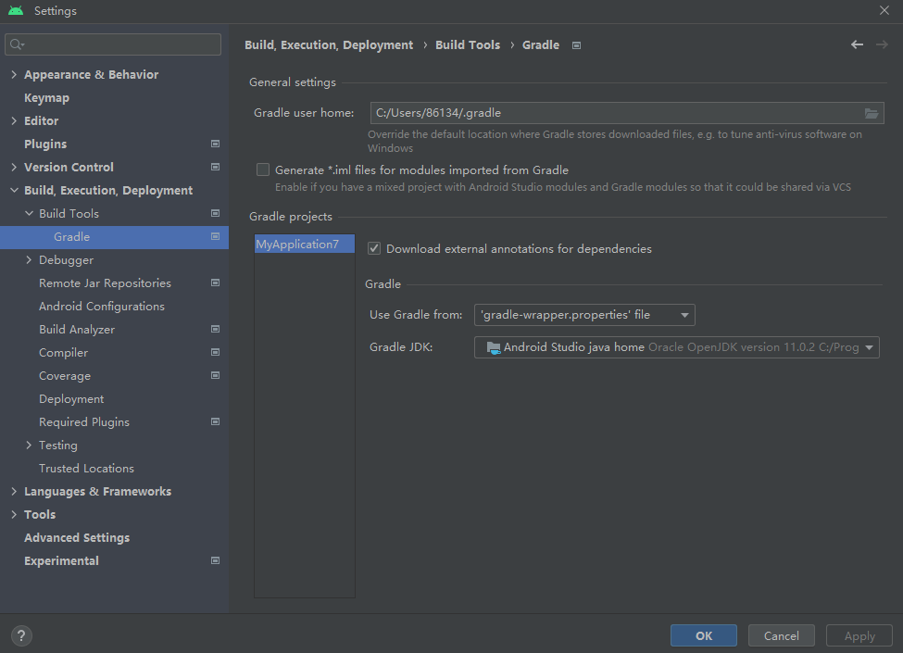The height and width of the screenshot is (653, 903).
Task: Expand Appearance & Behavior section
Action: click(15, 75)
